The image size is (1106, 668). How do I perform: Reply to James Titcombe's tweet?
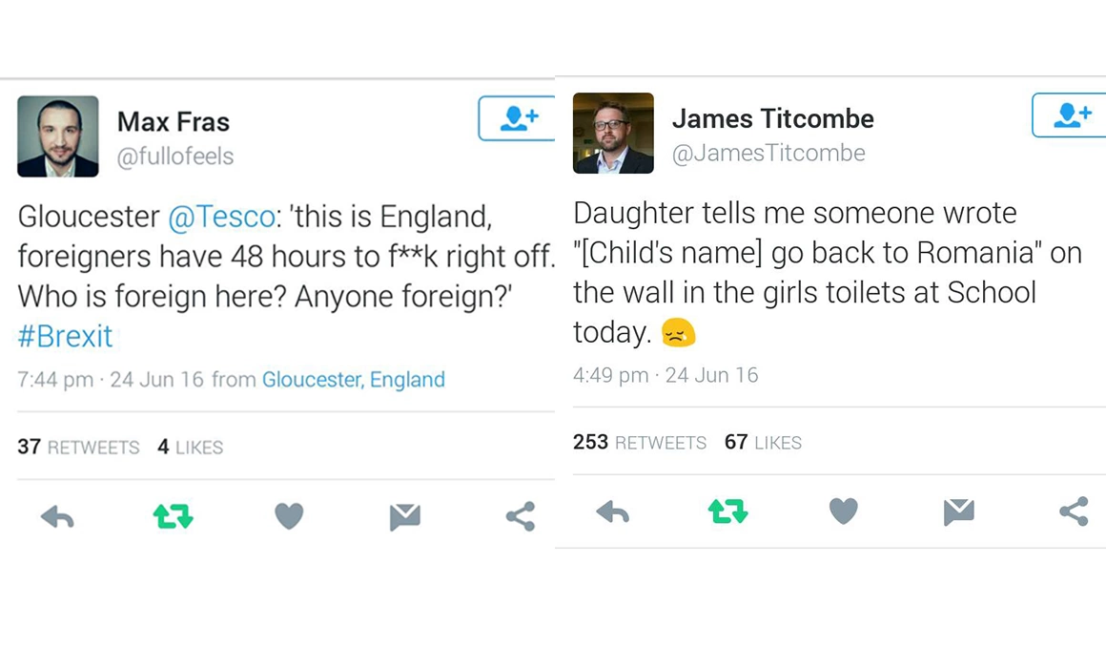[612, 512]
